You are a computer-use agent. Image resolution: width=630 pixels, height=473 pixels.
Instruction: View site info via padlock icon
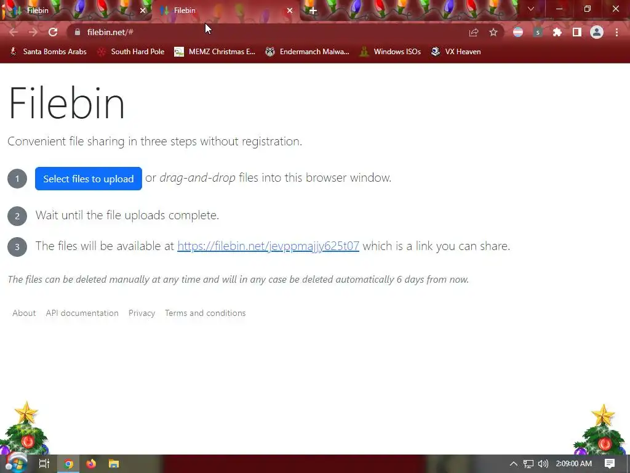coord(78,32)
